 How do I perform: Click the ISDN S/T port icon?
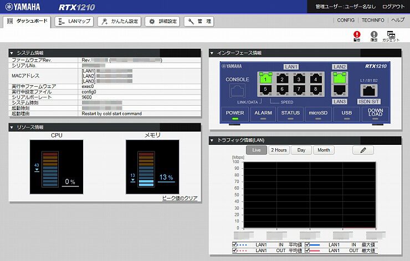[369, 91]
